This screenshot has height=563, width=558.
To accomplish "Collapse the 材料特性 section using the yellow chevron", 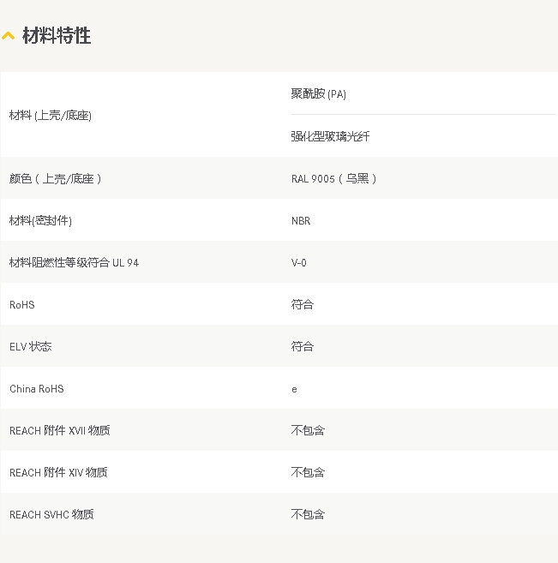I will pos(9,36).
